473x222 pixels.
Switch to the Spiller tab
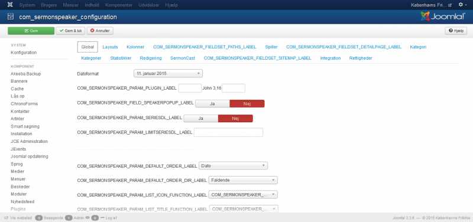point(271,47)
